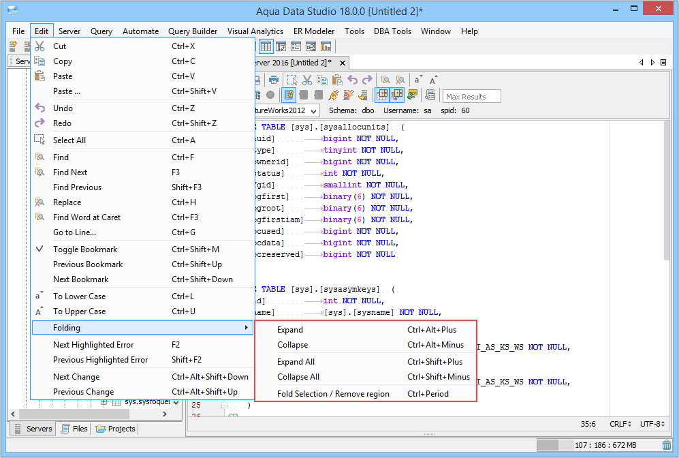Expand the sys.sysfoquet tree node
679x458 pixels.
pyautogui.click(x=104, y=402)
